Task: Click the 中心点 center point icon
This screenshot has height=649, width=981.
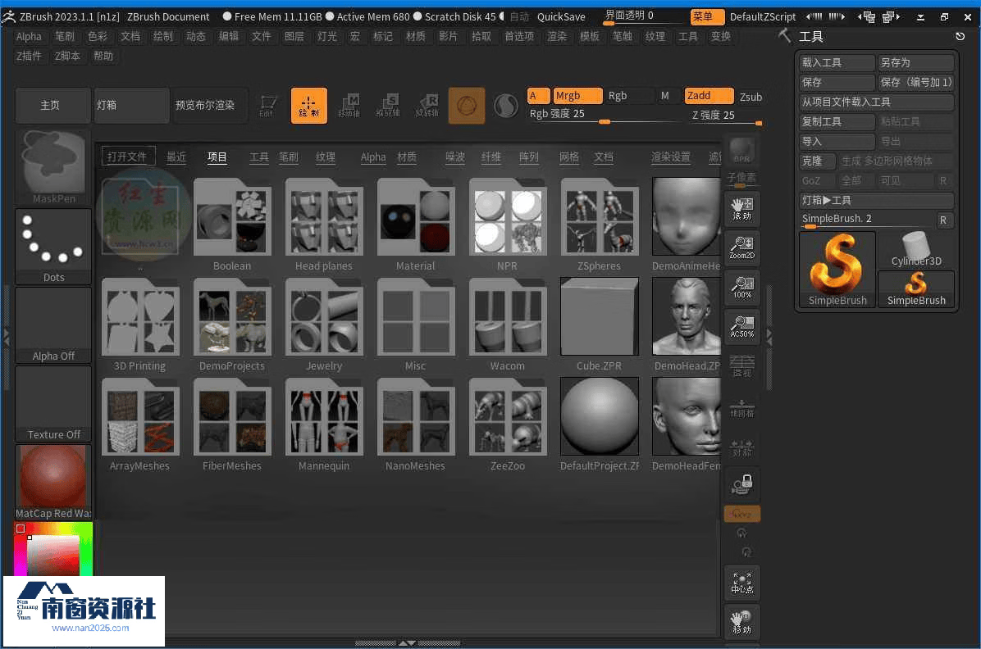Action: (x=742, y=582)
